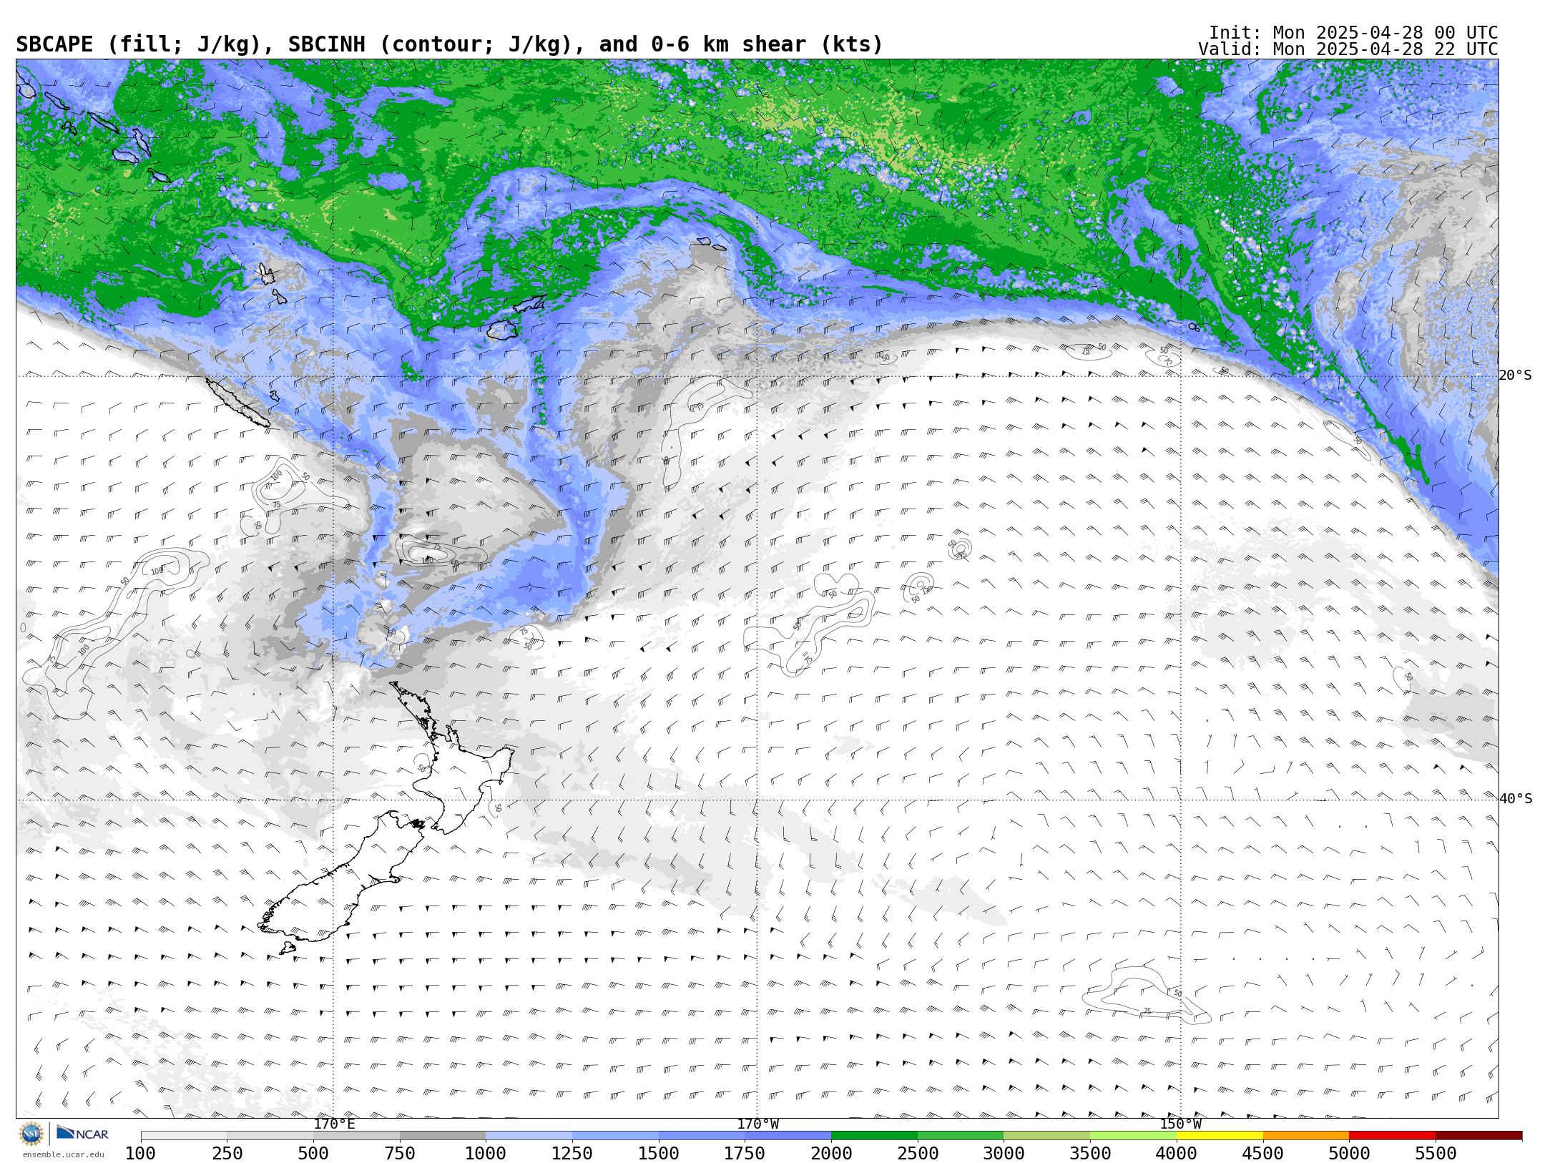
Task: Select the dark gray 750–1000 colorbar segment
Action: [443, 1136]
